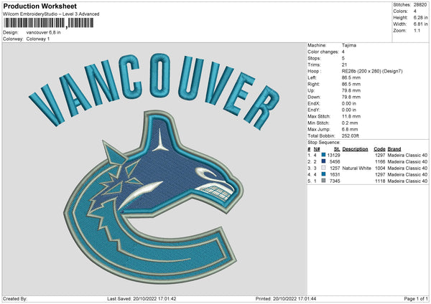Click the design name "vancouver 6,8 in"
Screen dimensions: 431x304
[43, 32]
